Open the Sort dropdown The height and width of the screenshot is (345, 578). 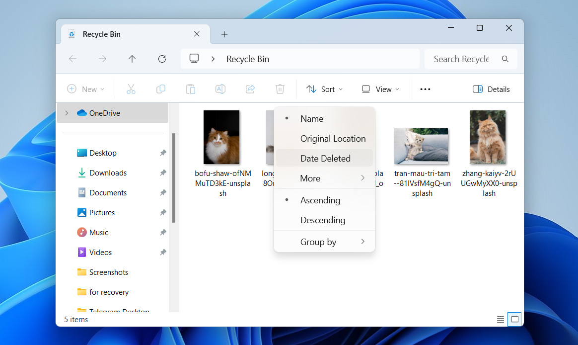pyautogui.click(x=324, y=89)
